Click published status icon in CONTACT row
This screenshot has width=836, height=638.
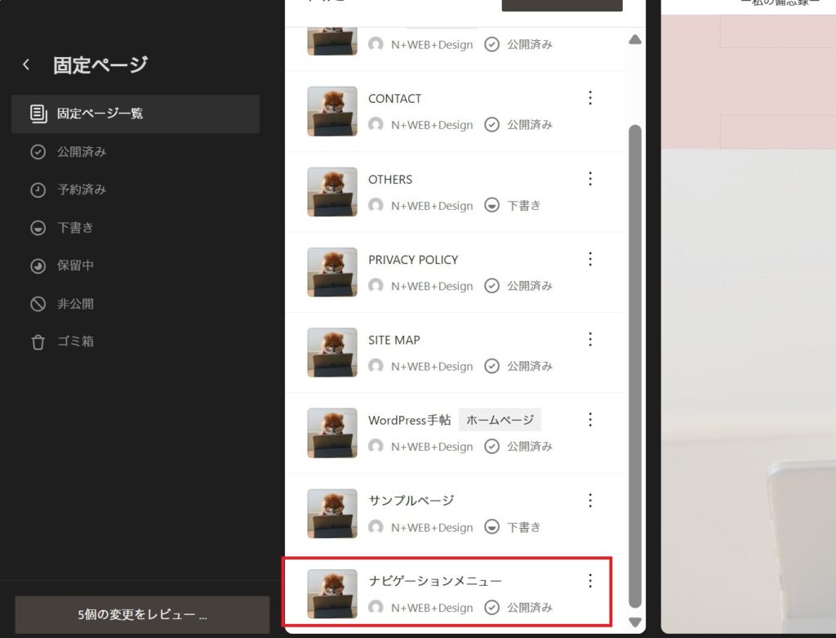point(491,125)
